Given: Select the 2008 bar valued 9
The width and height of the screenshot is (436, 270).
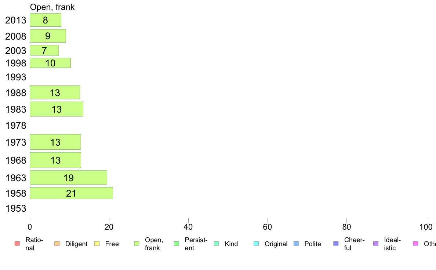Looking at the screenshot, I should [48, 36].
